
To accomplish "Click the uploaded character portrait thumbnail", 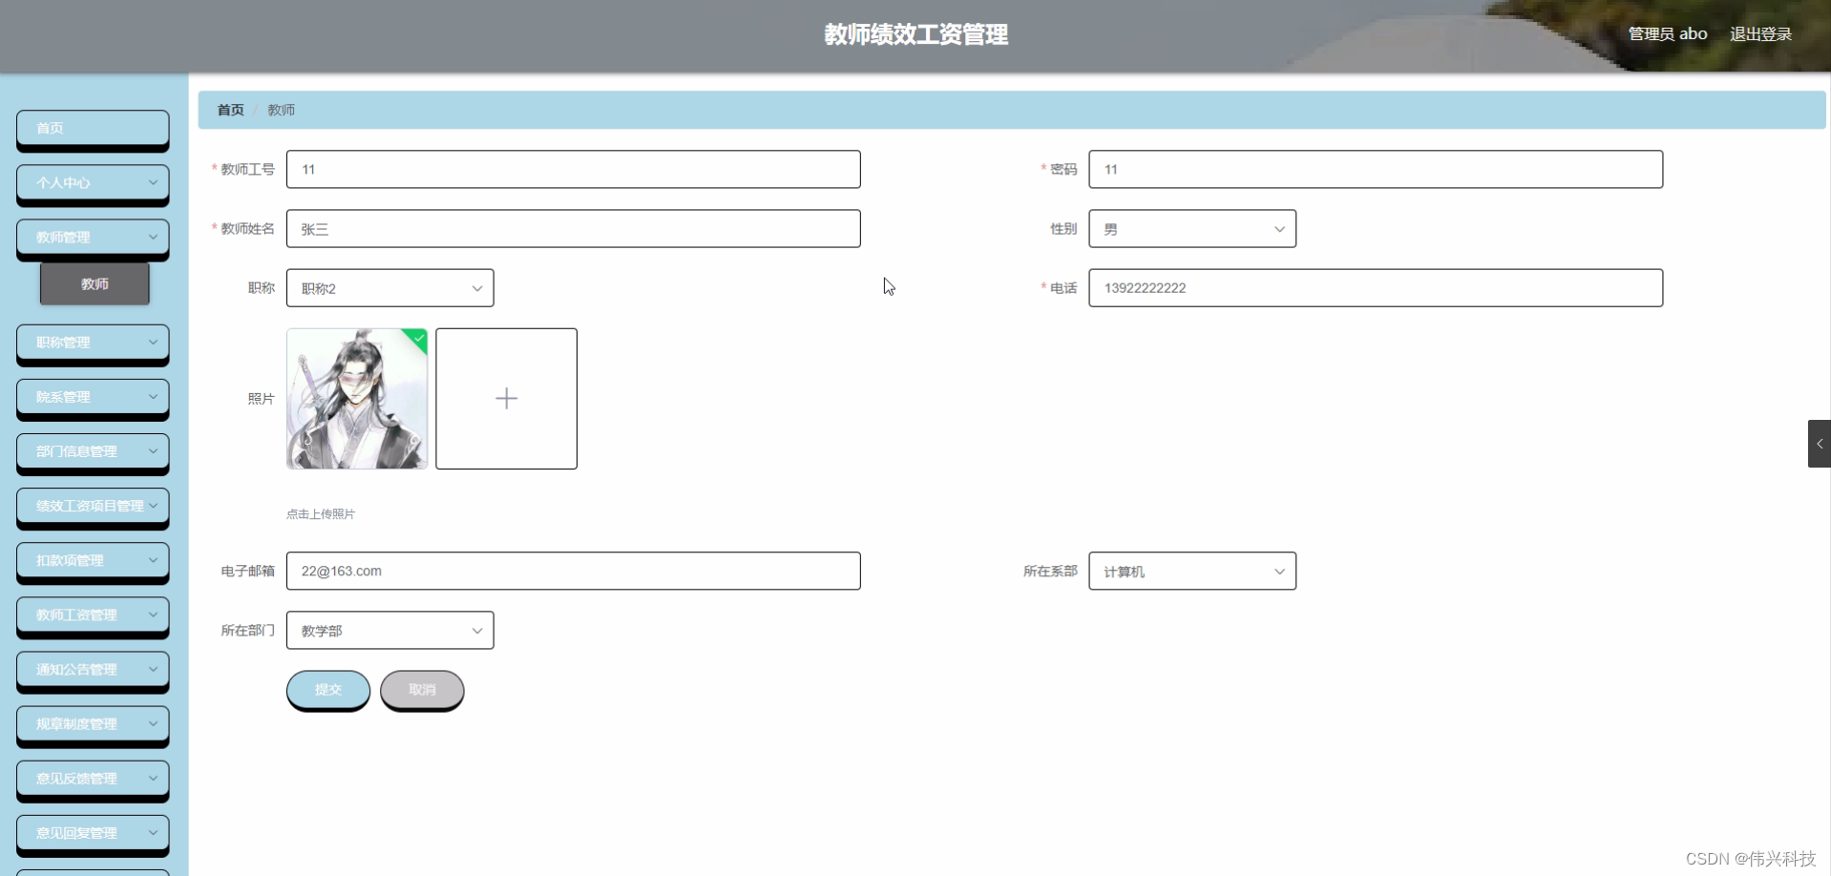I will [x=356, y=398].
